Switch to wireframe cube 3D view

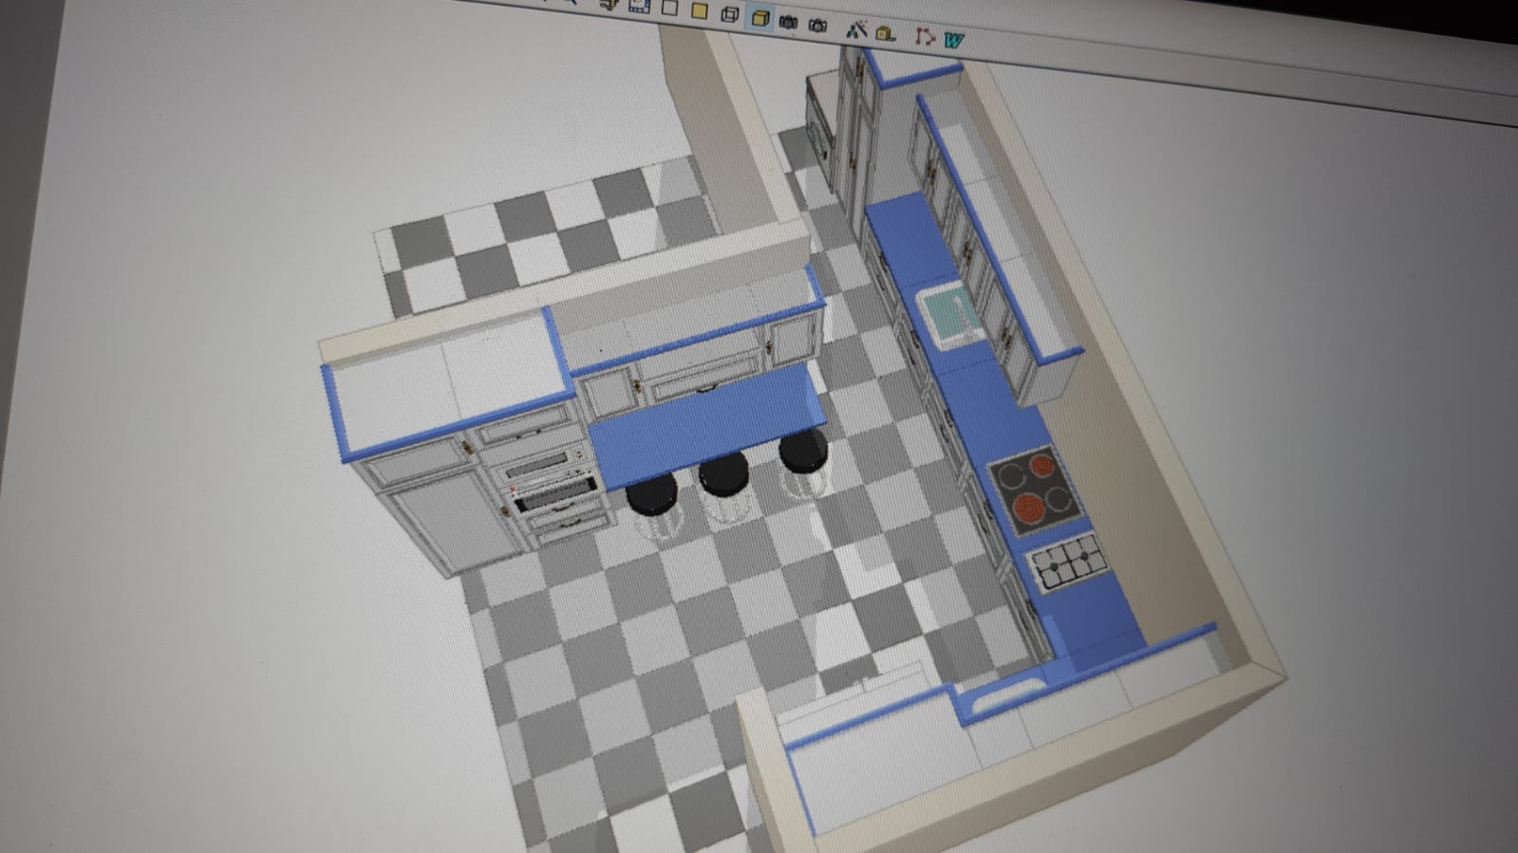point(730,14)
